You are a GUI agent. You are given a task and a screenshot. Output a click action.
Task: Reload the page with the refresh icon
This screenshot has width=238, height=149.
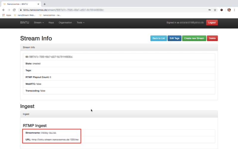click(14, 10)
